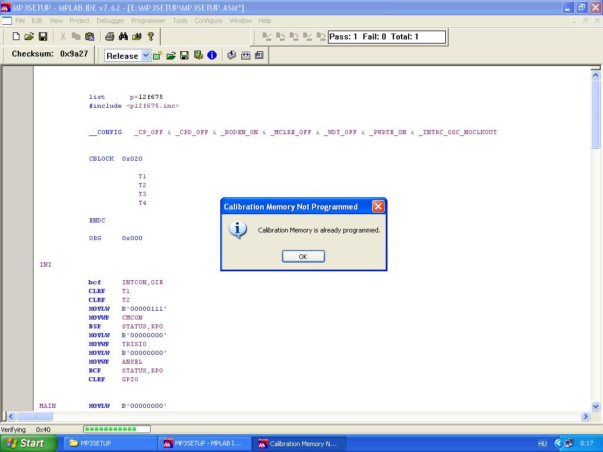Screen dimensions: 603x452
Task: Open the Programmer menu
Action: coord(148,21)
